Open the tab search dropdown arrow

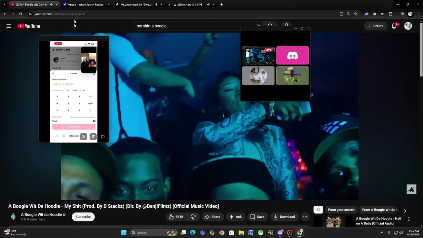point(4,5)
